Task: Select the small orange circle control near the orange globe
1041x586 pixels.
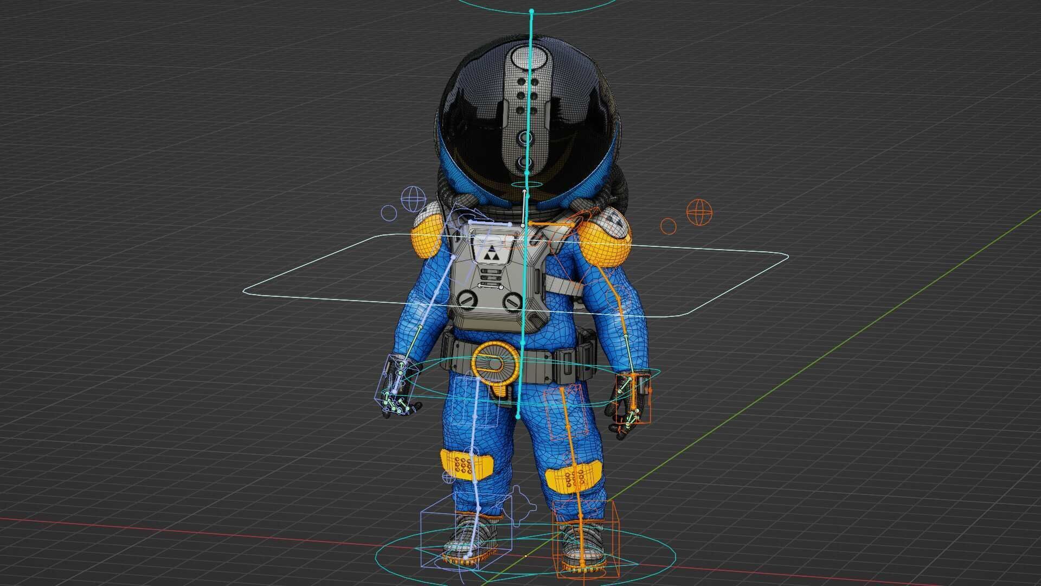Action: pos(669,226)
